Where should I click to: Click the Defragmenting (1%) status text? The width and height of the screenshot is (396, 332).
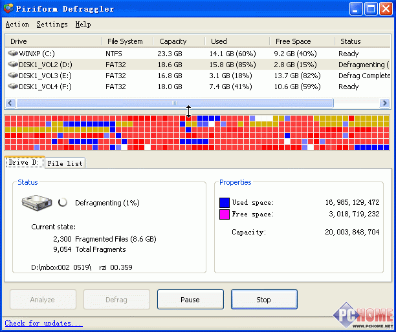click(x=107, y=203)
